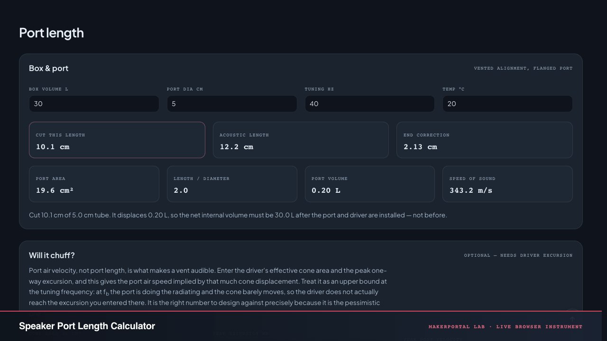This screenshot has width=607, height=341.
Task: Click the Port Area 19.6 cm² value
Action: point(55,190)
